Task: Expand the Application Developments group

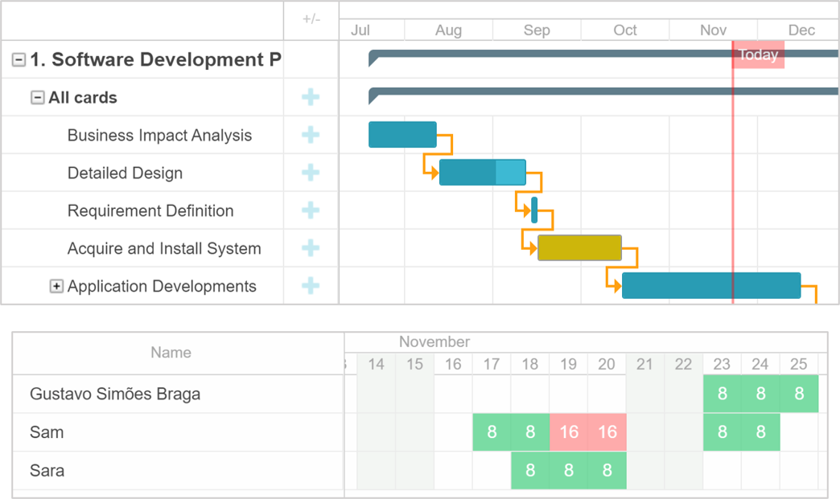Action: coord(56,286)
